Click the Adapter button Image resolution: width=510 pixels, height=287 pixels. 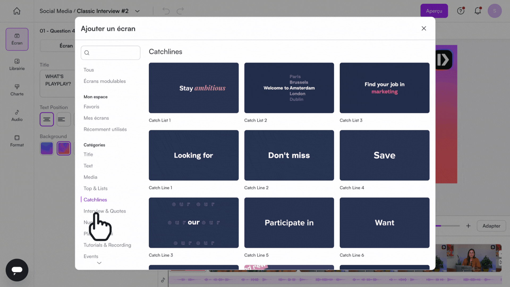pyautogui.click(x=491, y=226)
